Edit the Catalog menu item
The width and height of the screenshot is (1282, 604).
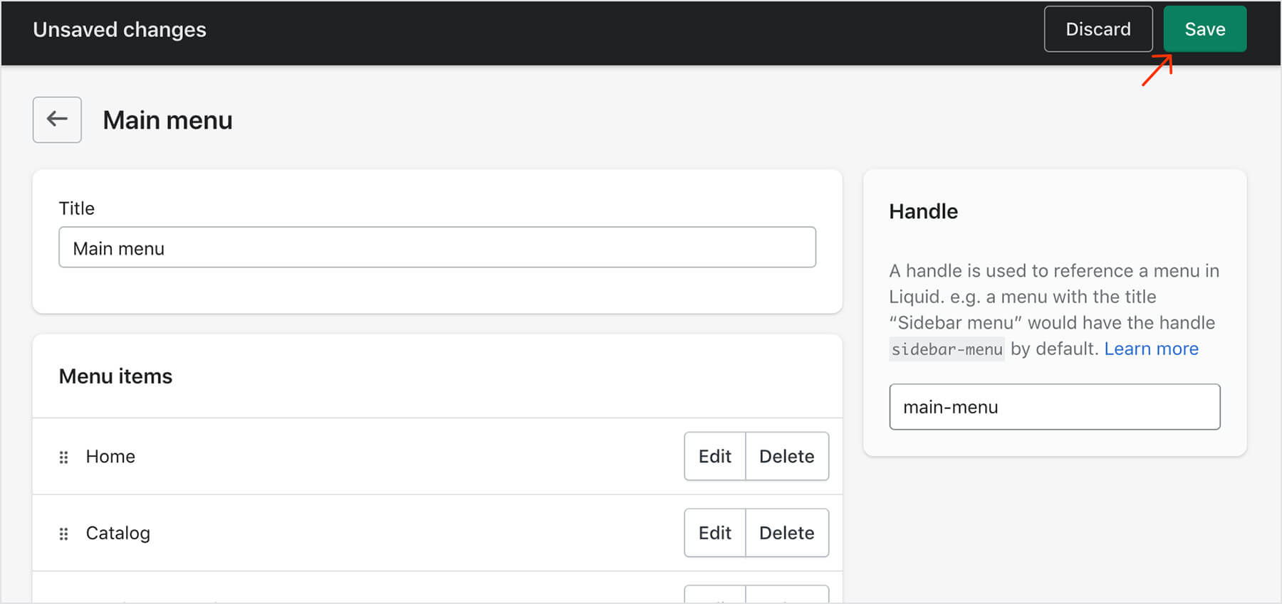pos(714,533)
